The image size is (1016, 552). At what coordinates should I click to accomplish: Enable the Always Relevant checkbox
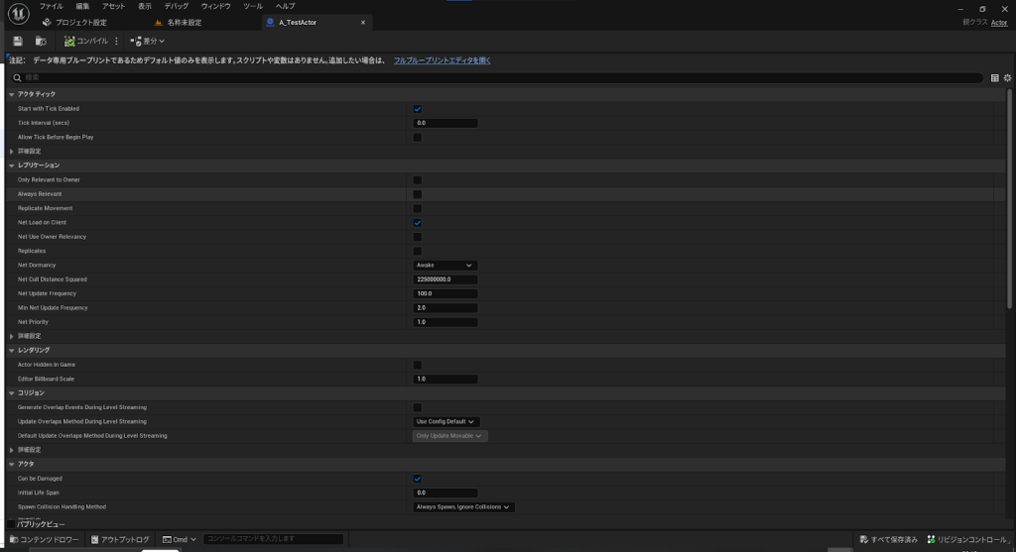(417, 194)
